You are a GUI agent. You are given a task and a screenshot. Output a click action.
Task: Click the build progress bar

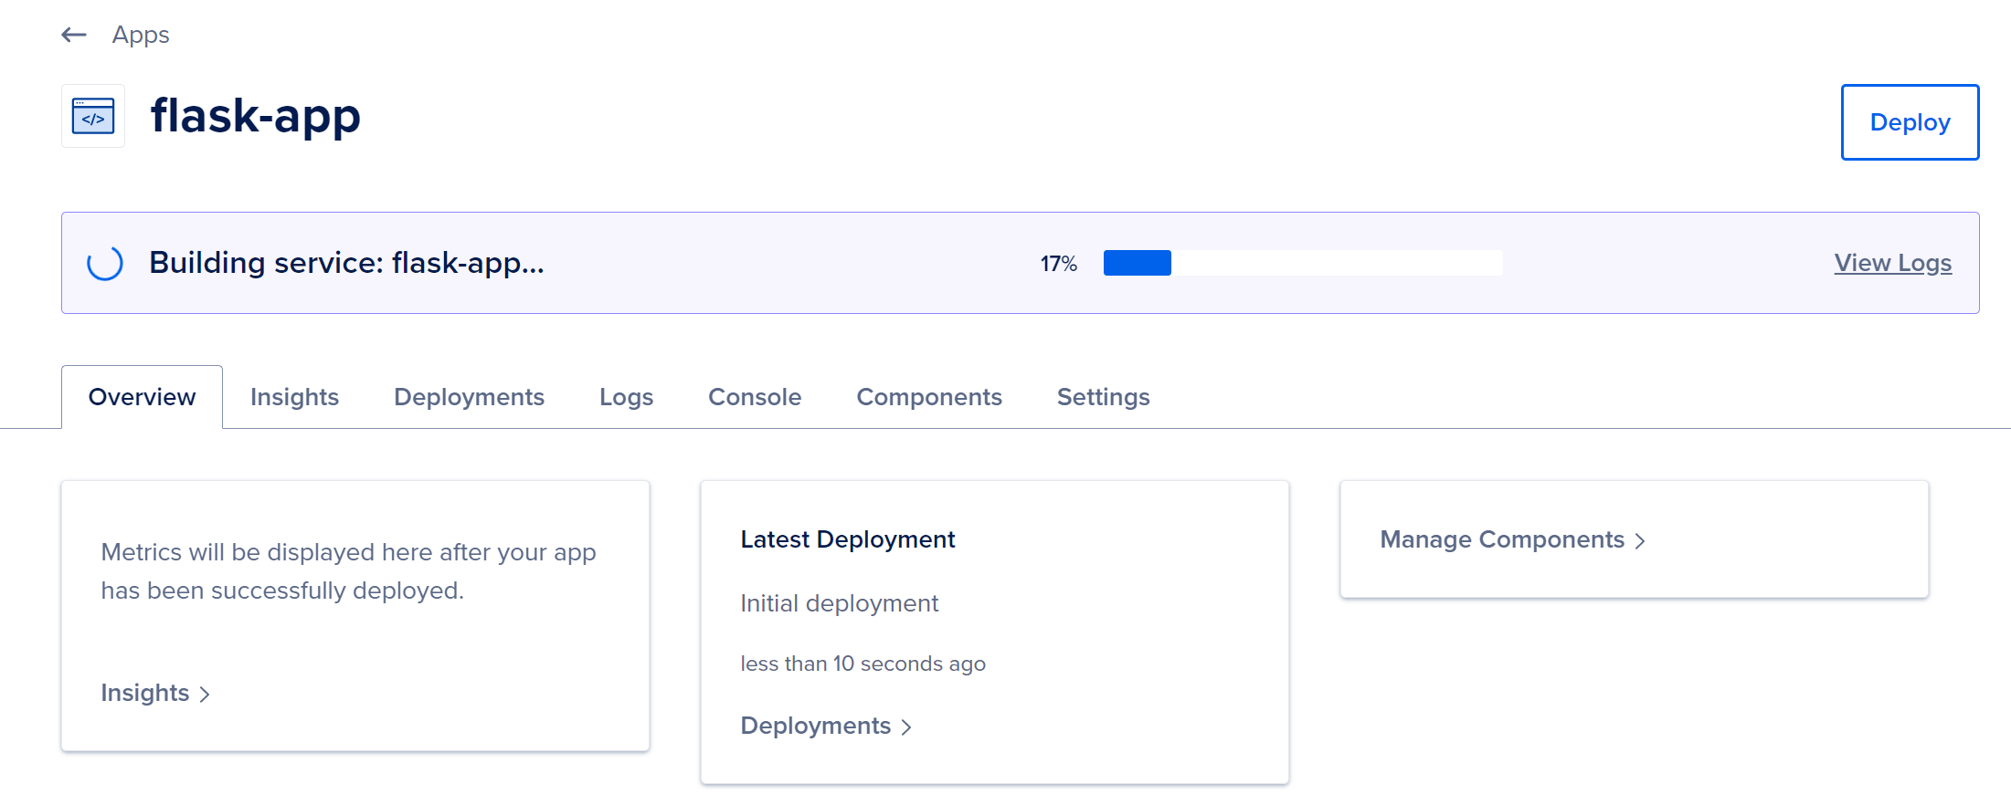pos(1303,263)
